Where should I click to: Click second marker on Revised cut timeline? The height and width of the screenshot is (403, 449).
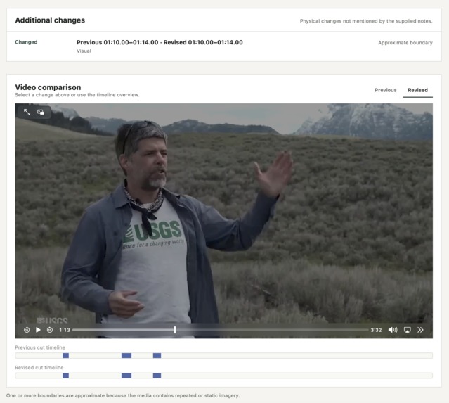(126, 376)
